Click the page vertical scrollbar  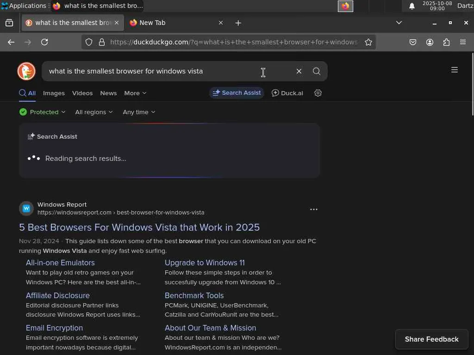click(x=472, y=84)
